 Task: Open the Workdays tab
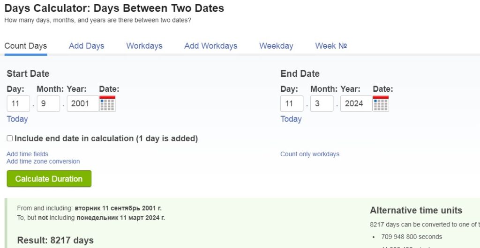click(144, 46)
